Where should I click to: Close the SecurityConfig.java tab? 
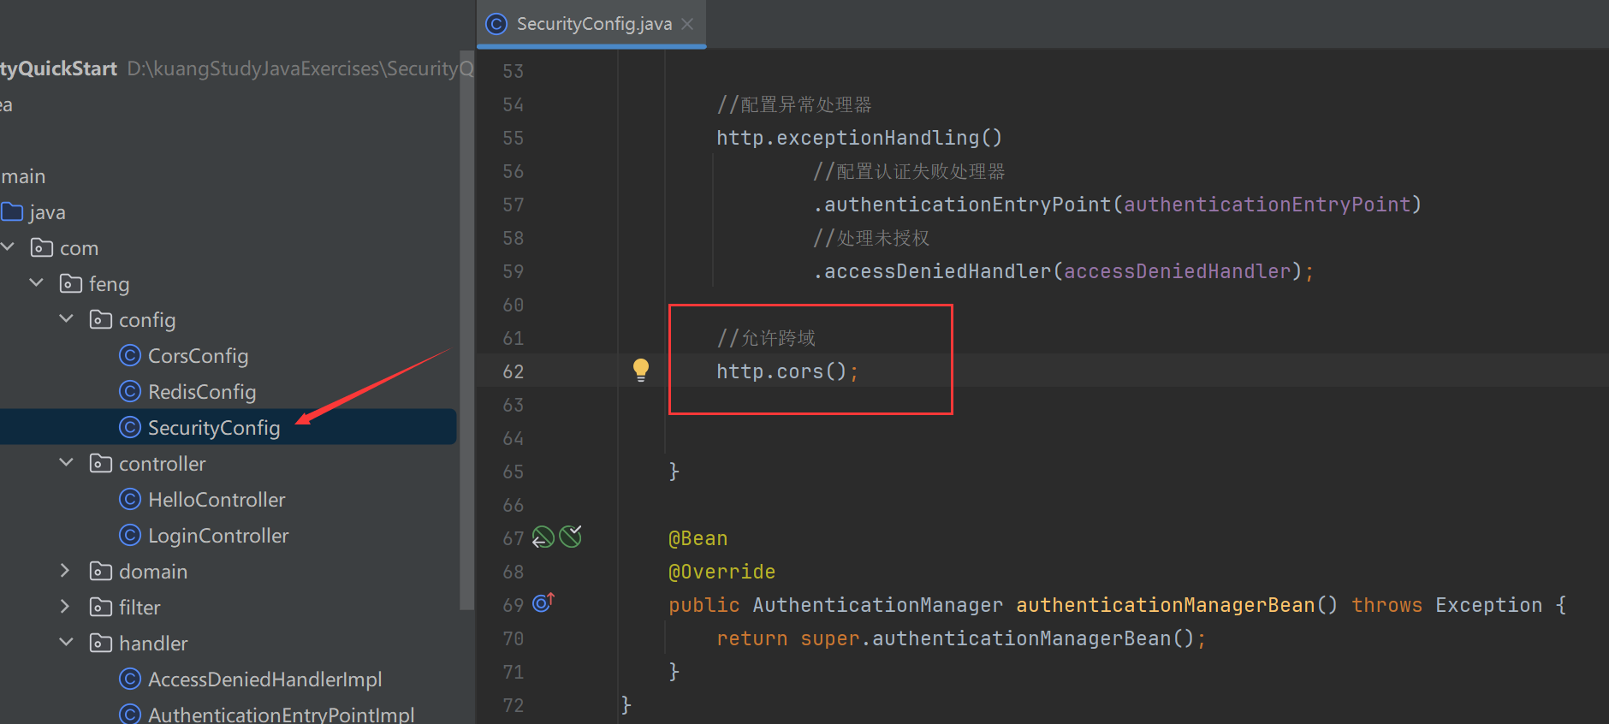pos(687,24)
